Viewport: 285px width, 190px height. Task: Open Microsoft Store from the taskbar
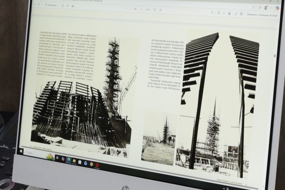point(79,162)
